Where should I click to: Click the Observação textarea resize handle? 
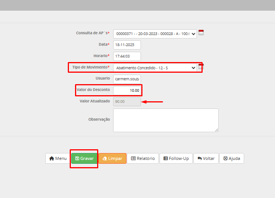click(216, 129)
